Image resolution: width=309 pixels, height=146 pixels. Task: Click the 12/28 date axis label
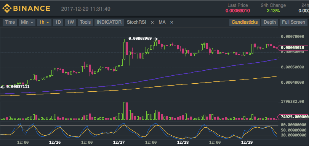tap(183, 142)
